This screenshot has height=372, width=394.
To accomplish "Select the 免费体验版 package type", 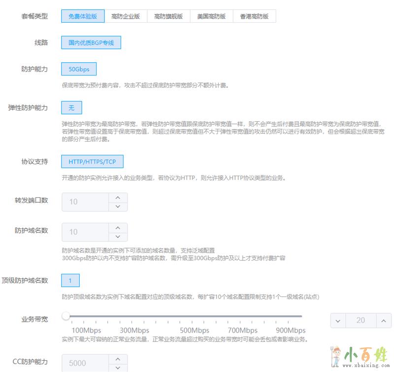I will 83,16.
